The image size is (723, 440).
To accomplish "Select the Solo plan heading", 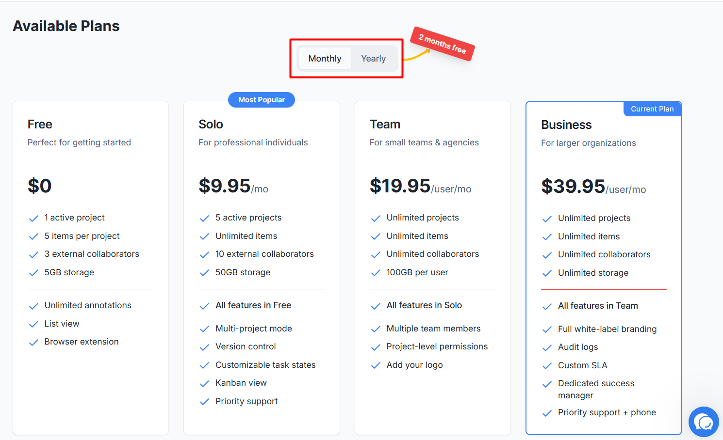I will [211, 125].
